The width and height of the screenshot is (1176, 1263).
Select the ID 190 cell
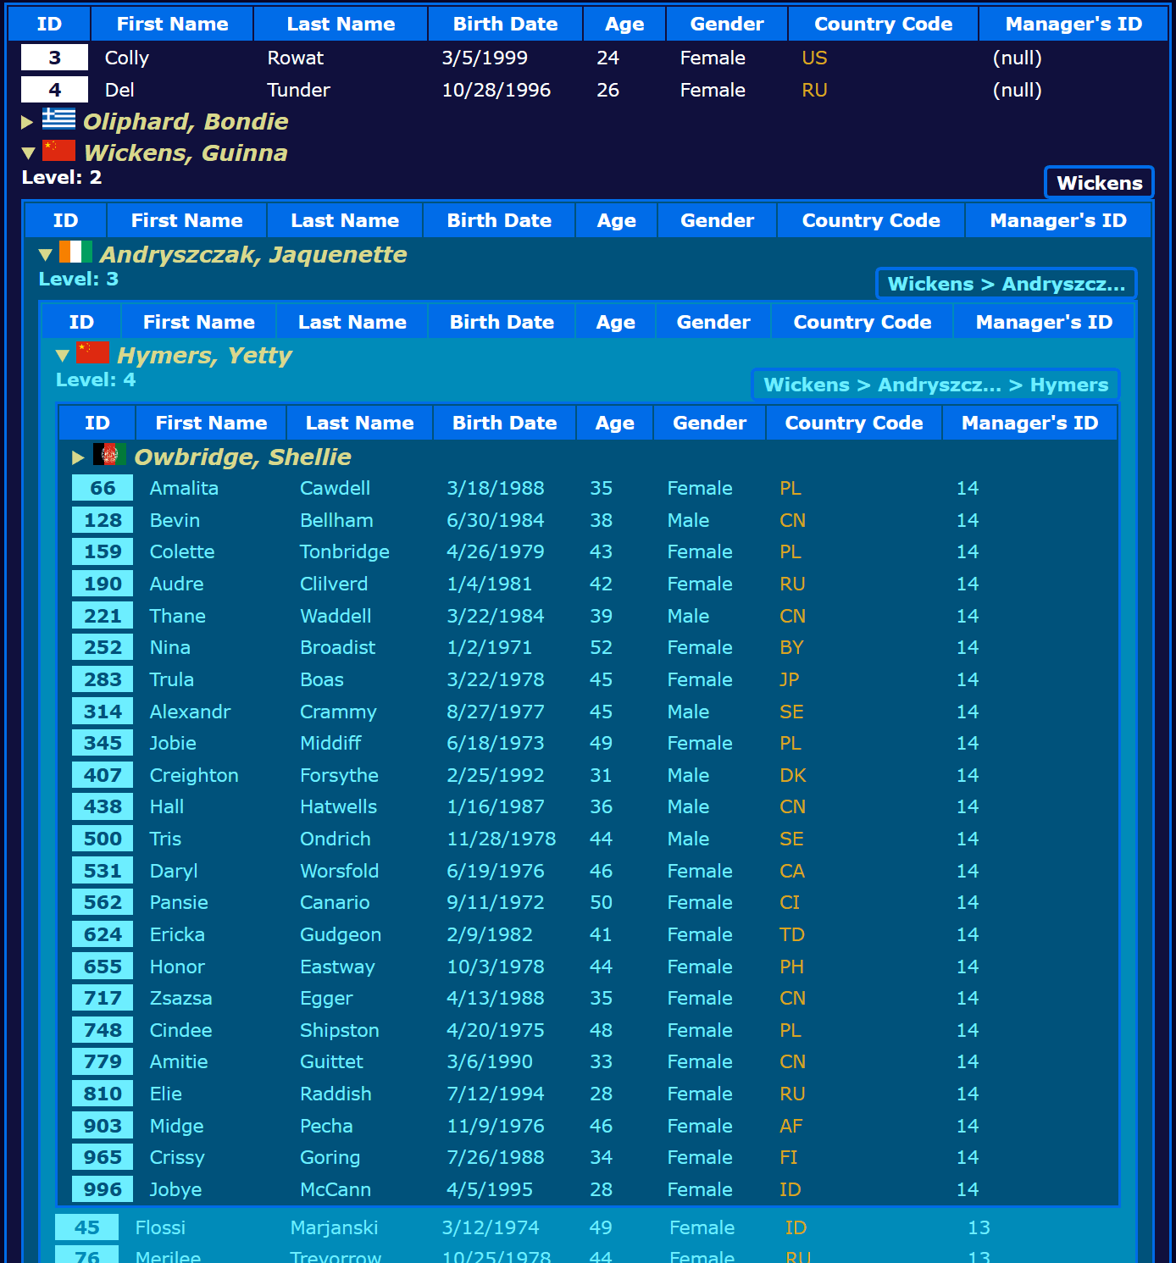coord(103,584)
